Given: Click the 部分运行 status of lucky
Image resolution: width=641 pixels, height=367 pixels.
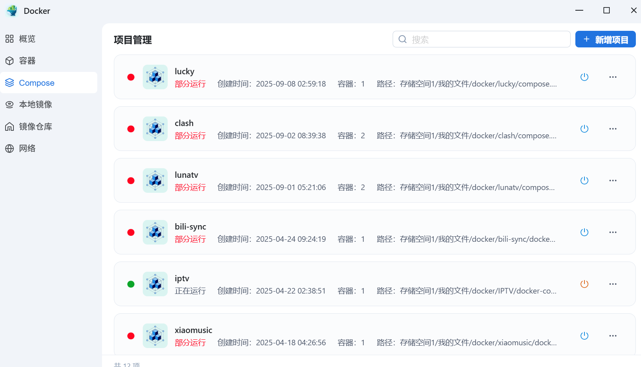Looking at the screenshot, I should tap(190, 84).
